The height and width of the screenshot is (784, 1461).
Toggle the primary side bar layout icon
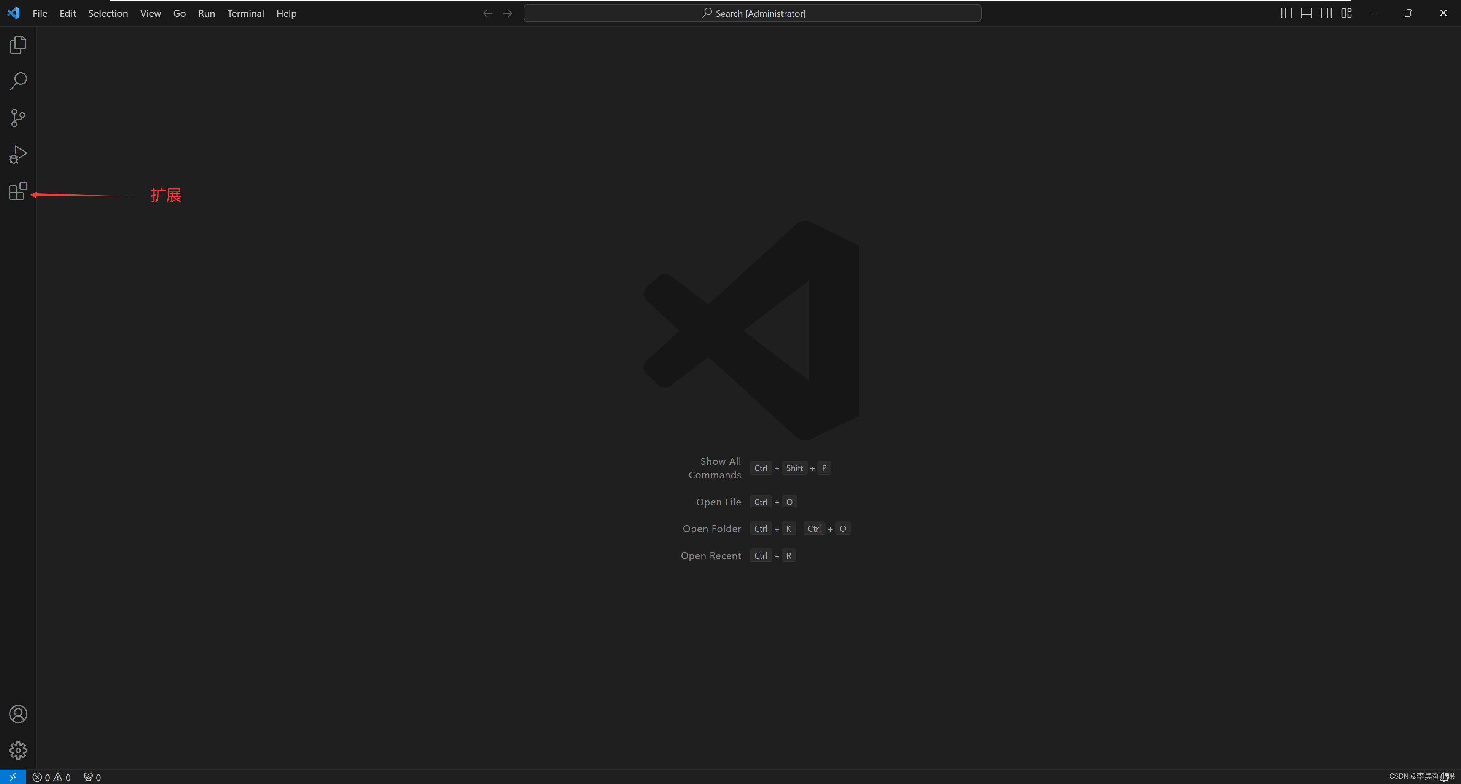click(1286, 13)
